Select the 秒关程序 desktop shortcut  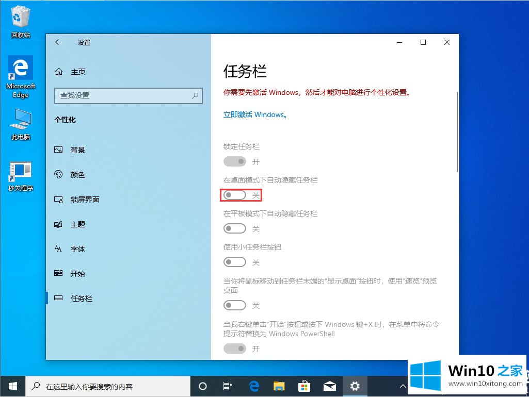pos(21,176)
